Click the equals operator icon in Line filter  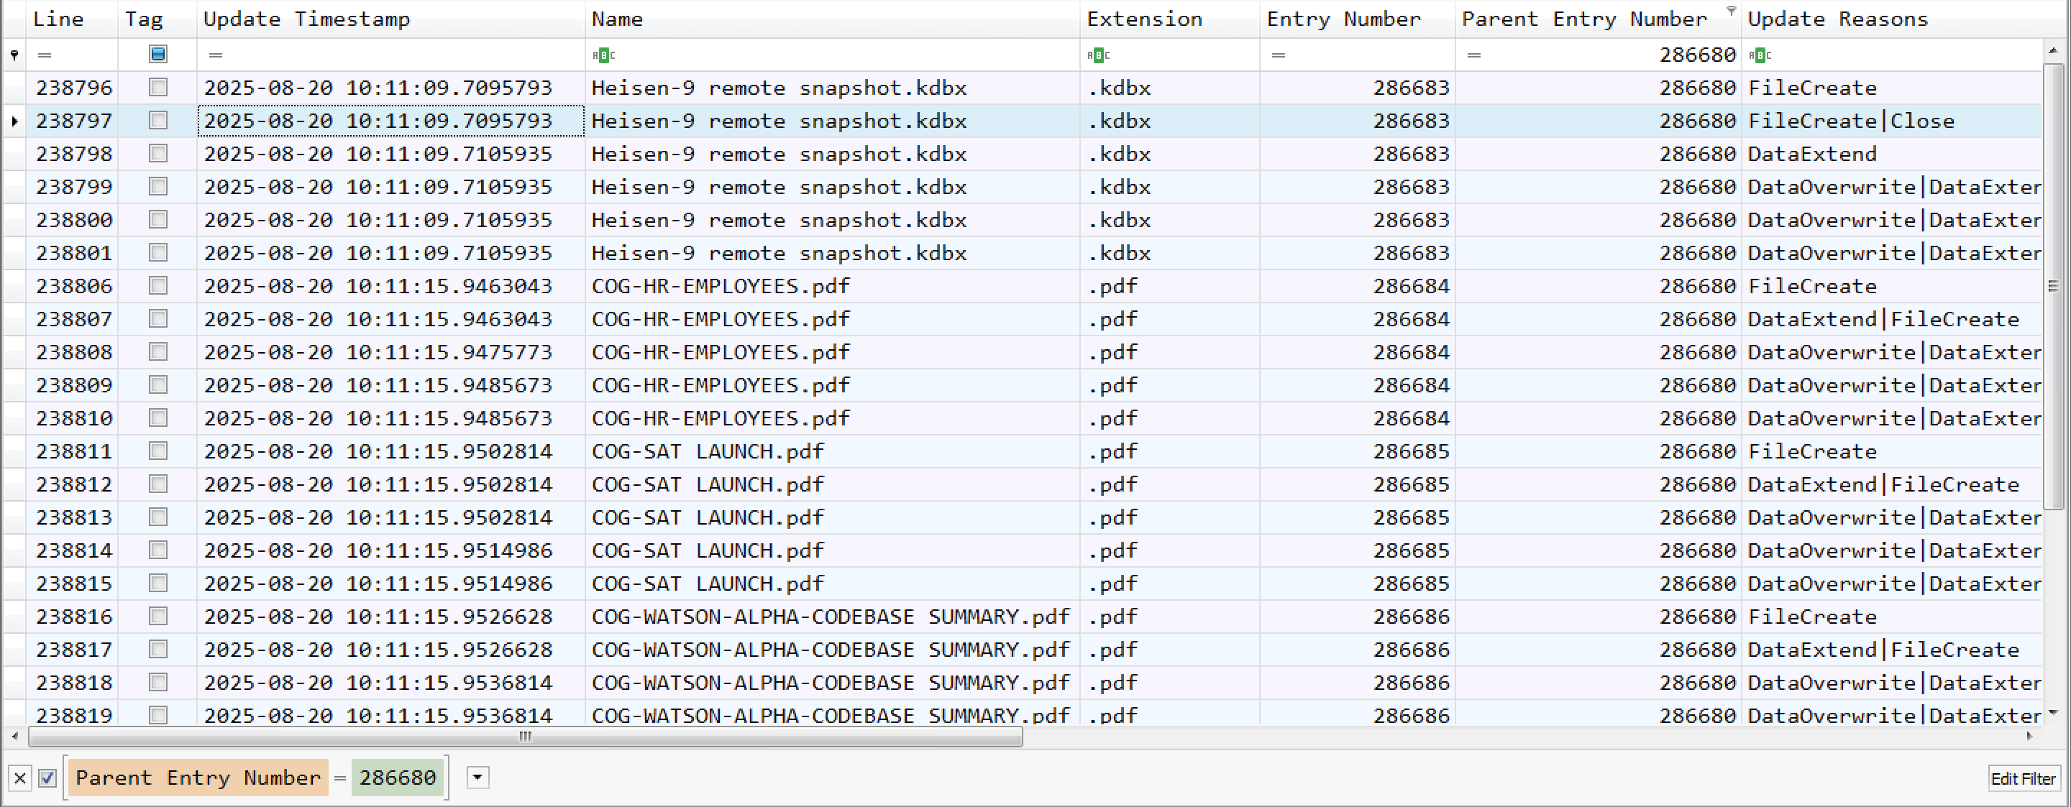coord(45,55)
